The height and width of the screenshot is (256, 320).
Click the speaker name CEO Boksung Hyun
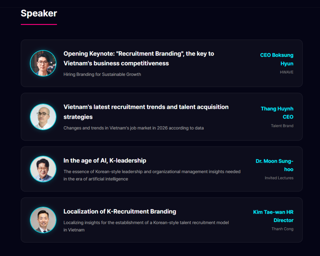tap(277, 59)
